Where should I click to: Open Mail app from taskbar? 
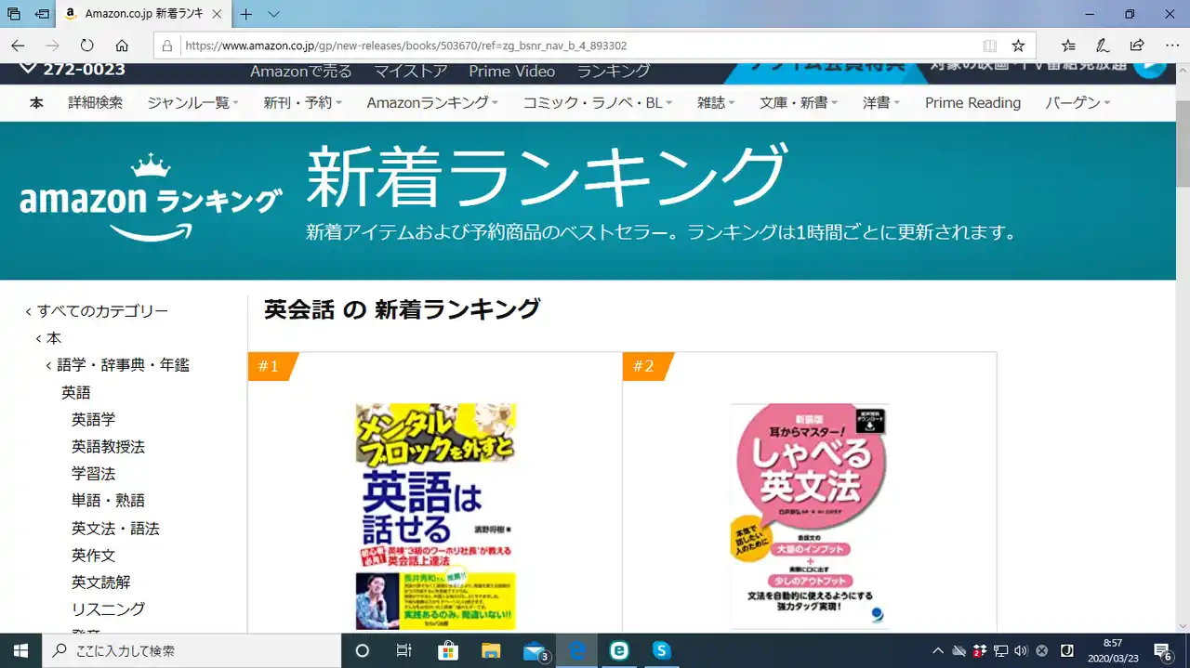tap(535, 650)
